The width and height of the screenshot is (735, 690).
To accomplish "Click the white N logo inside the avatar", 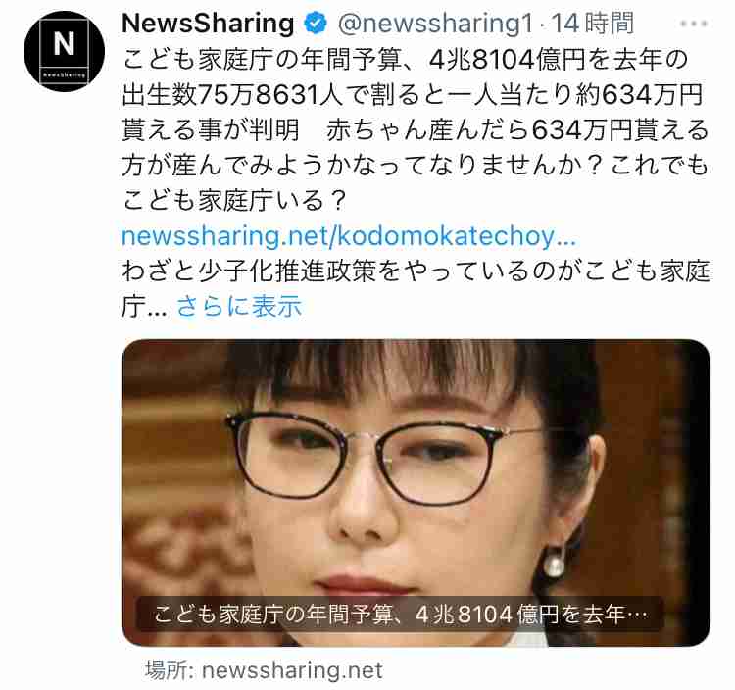I will (65, 43).
